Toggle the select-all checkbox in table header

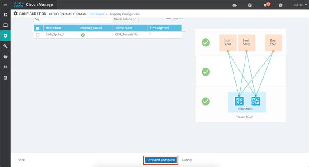[38, 28]
